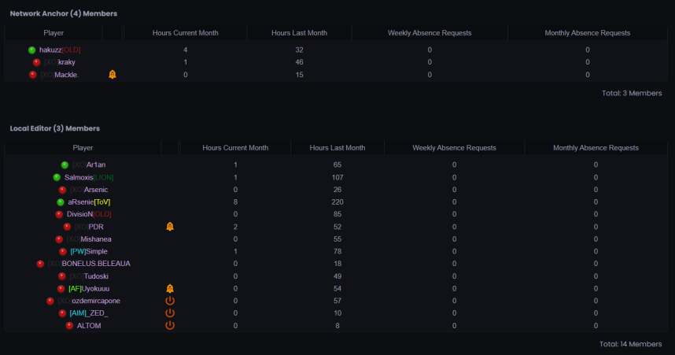Click the red status dot for Arsenic

62,190
